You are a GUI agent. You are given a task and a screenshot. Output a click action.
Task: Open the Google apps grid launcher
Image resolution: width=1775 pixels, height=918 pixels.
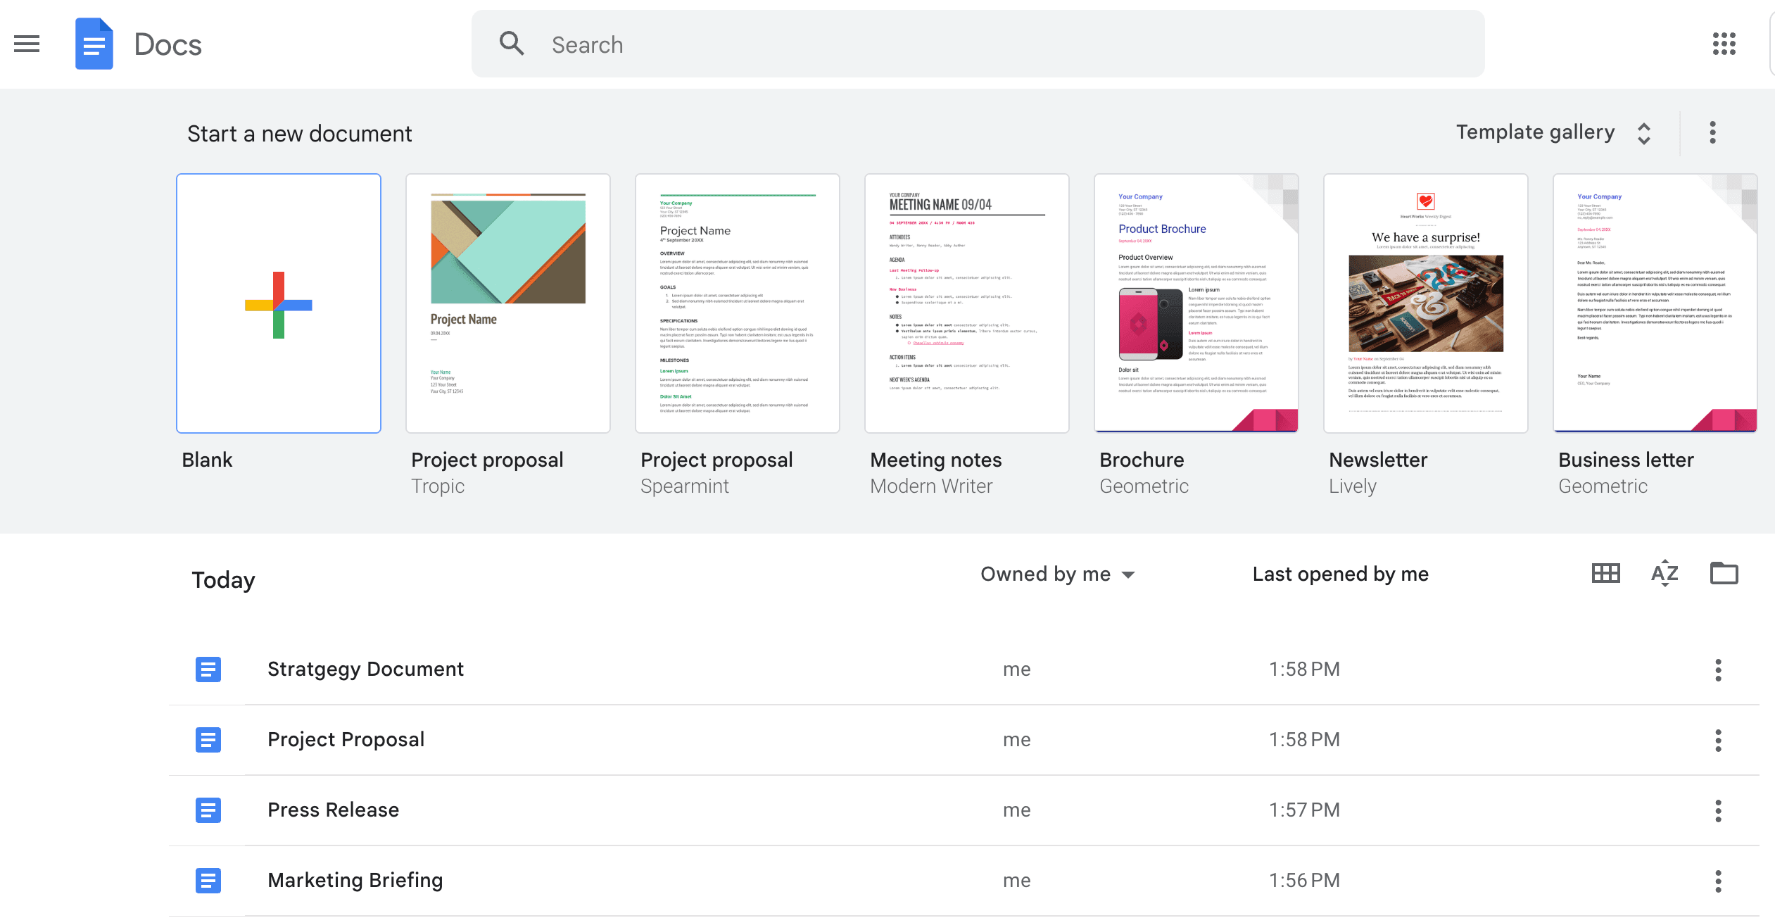pyautogui.click(x=1724, y=44)
